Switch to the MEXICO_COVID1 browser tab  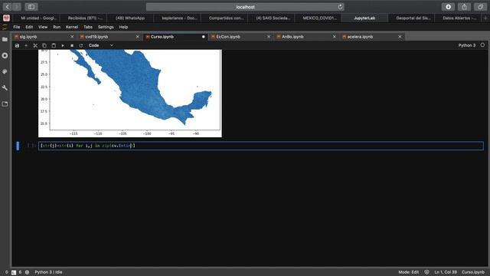click(x=319, y=18)
